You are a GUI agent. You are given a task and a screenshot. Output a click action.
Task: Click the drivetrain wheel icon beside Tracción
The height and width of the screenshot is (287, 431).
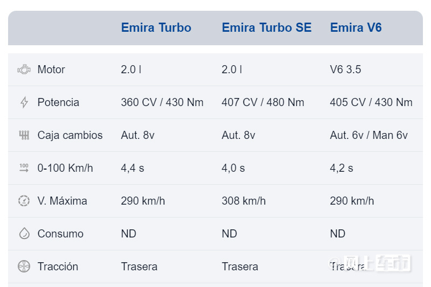point(24,267)
